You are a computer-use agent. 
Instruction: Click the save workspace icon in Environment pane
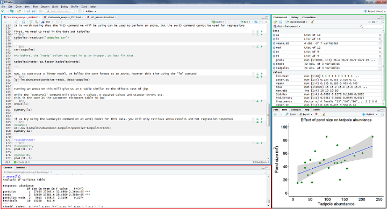(281, 22)
